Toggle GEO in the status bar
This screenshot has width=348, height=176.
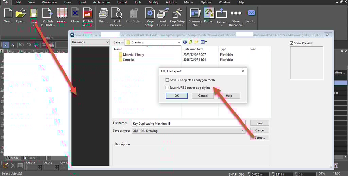[x=242, y=174]
